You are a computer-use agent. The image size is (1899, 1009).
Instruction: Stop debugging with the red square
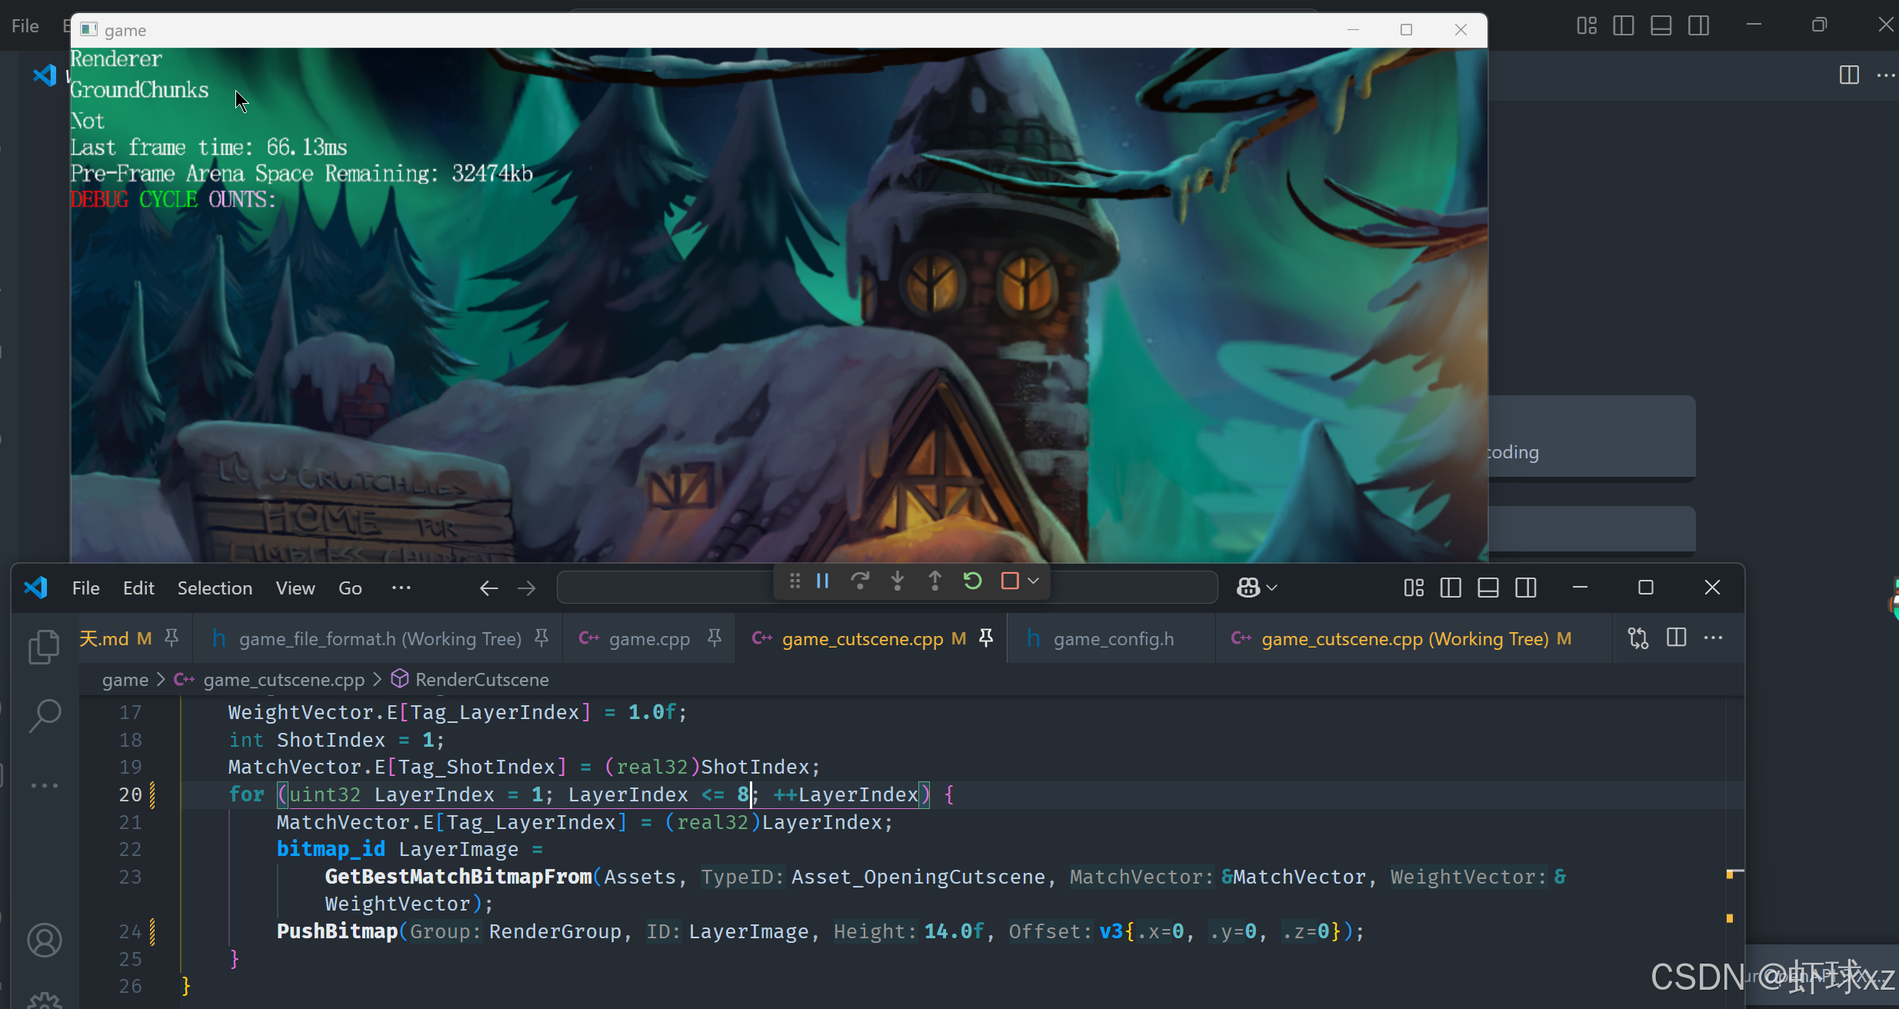(x=1010, y=581)
